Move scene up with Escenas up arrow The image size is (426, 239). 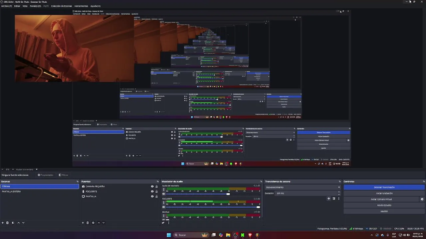19,223
